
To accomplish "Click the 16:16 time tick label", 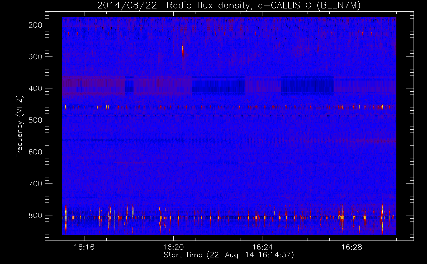I will click(84, 247).
